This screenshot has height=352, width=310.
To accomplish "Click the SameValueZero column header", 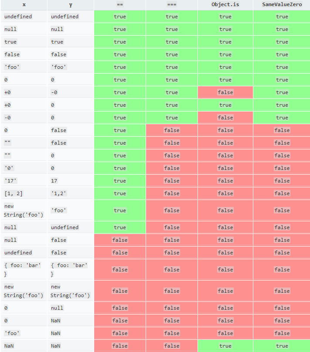I will pos(282,5).
